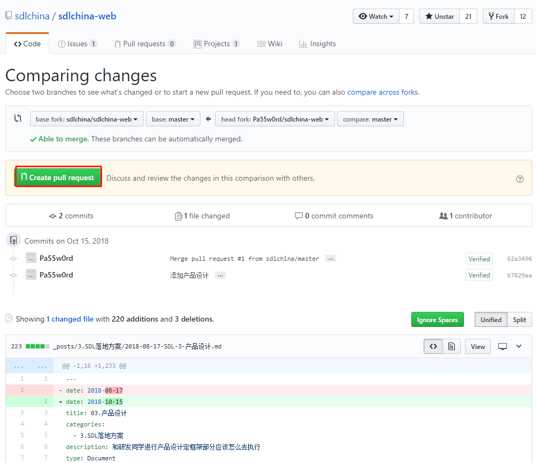Click the swap compare branches icon

point(18,119)
